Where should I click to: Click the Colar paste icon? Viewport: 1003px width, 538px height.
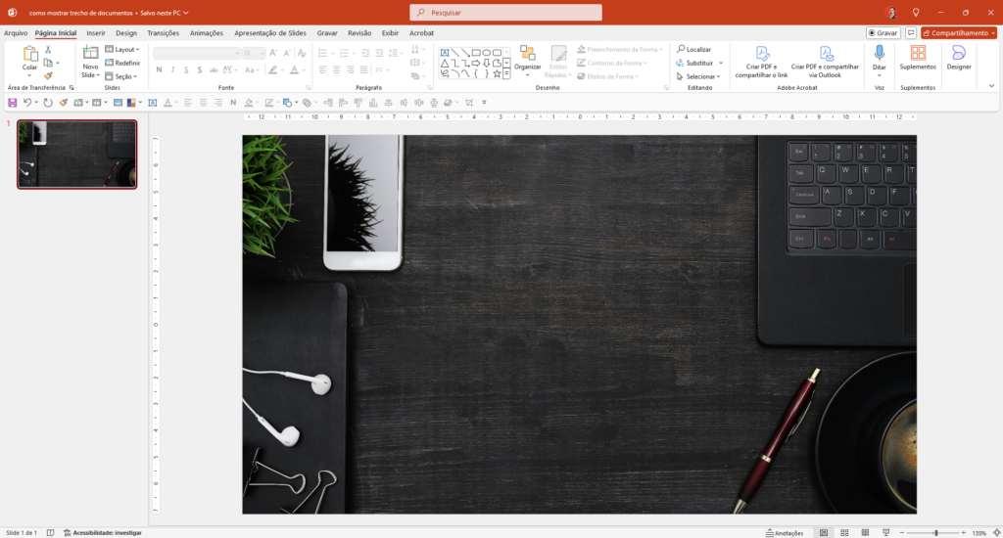(x=29, y=55)
